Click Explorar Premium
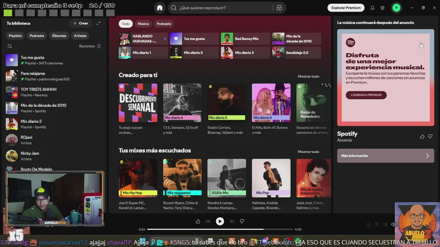The height and width of the screenshot is (247, 440). [x=346, y=8]
